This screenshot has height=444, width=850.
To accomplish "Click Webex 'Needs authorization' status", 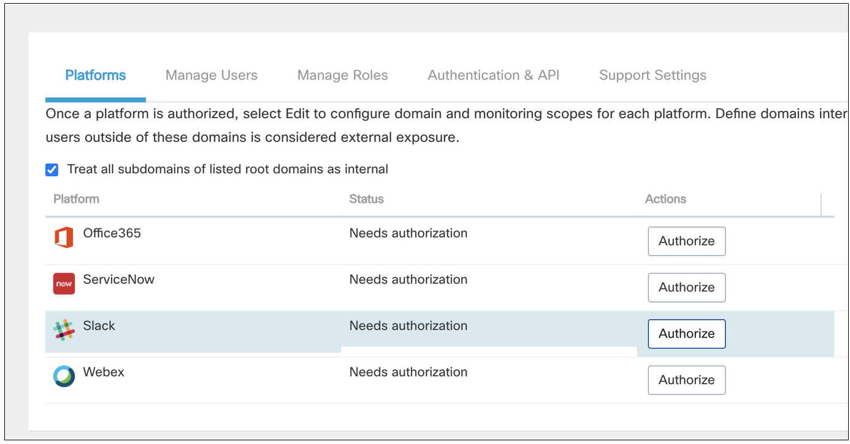I will coord(408,372).
